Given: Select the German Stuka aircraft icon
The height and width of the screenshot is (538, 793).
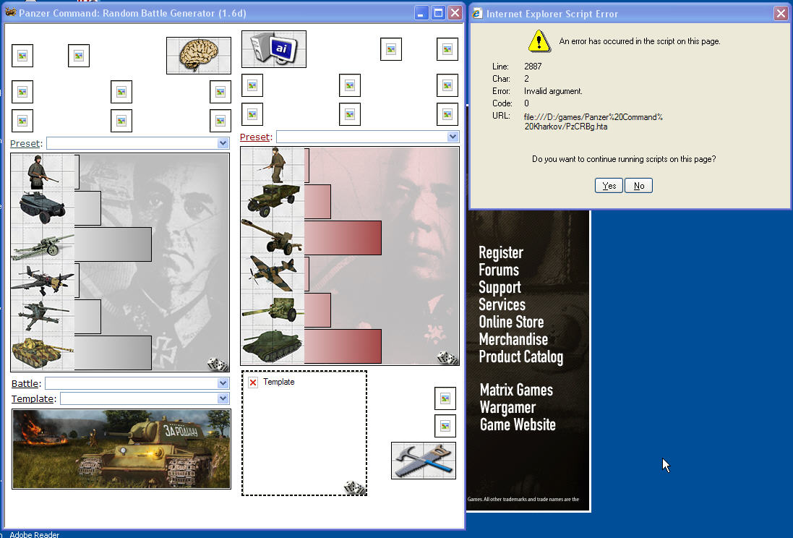Looking at the screenshot, I should pos(43,280).
